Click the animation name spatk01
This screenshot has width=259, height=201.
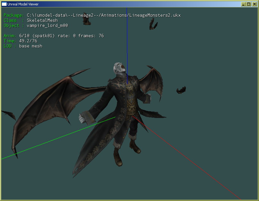(x=44, y=36)
